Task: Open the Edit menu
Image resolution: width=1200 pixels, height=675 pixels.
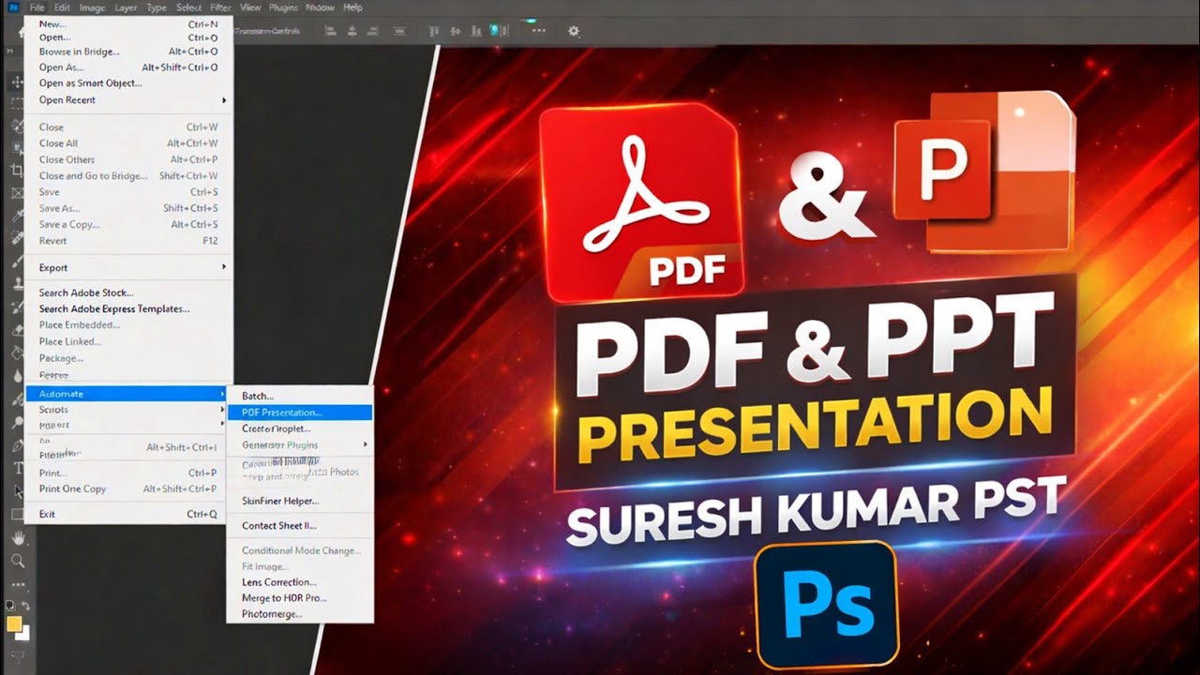Action: coord(62,7)
